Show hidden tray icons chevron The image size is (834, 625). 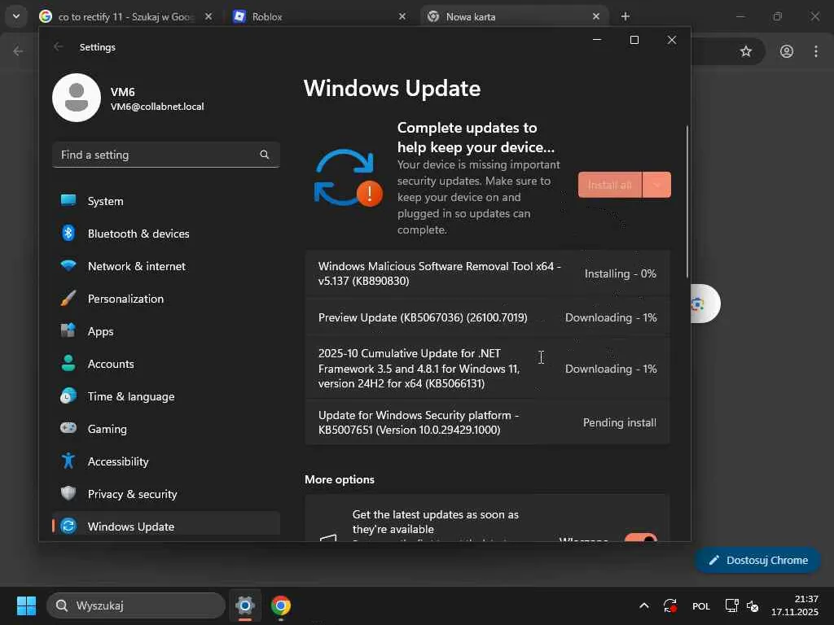coord(643,605)
